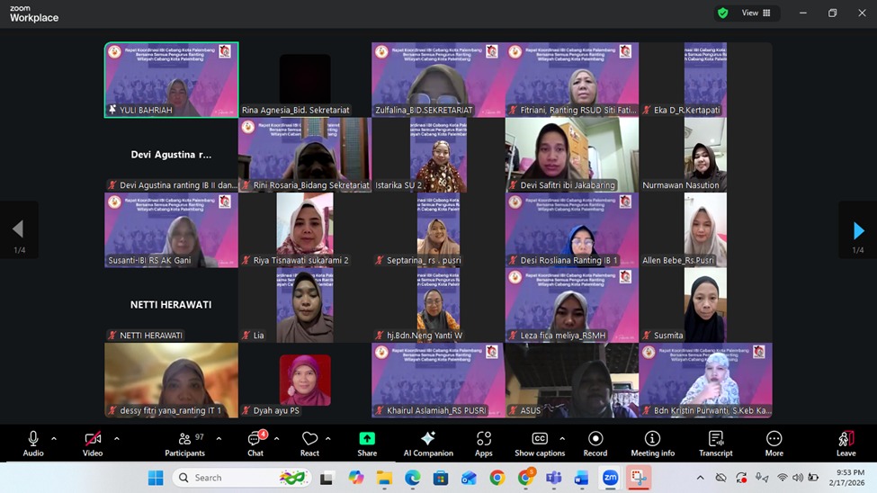Select Desi Rosliana Ranting IB 1 tile
The width and height of the screenshot is (877, 493).
pyautogui.click(x=571, y=230)
